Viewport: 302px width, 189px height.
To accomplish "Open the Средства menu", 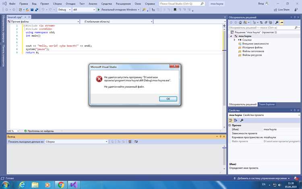I will (106, 4).
